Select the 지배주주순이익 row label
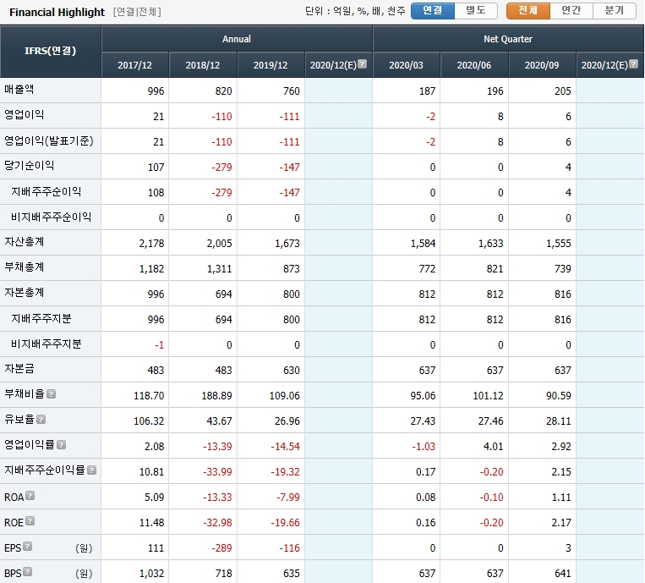645x583 pixels. 46,191
